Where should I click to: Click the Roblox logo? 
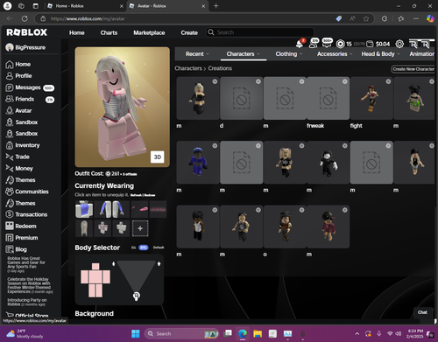click(26, 32)
